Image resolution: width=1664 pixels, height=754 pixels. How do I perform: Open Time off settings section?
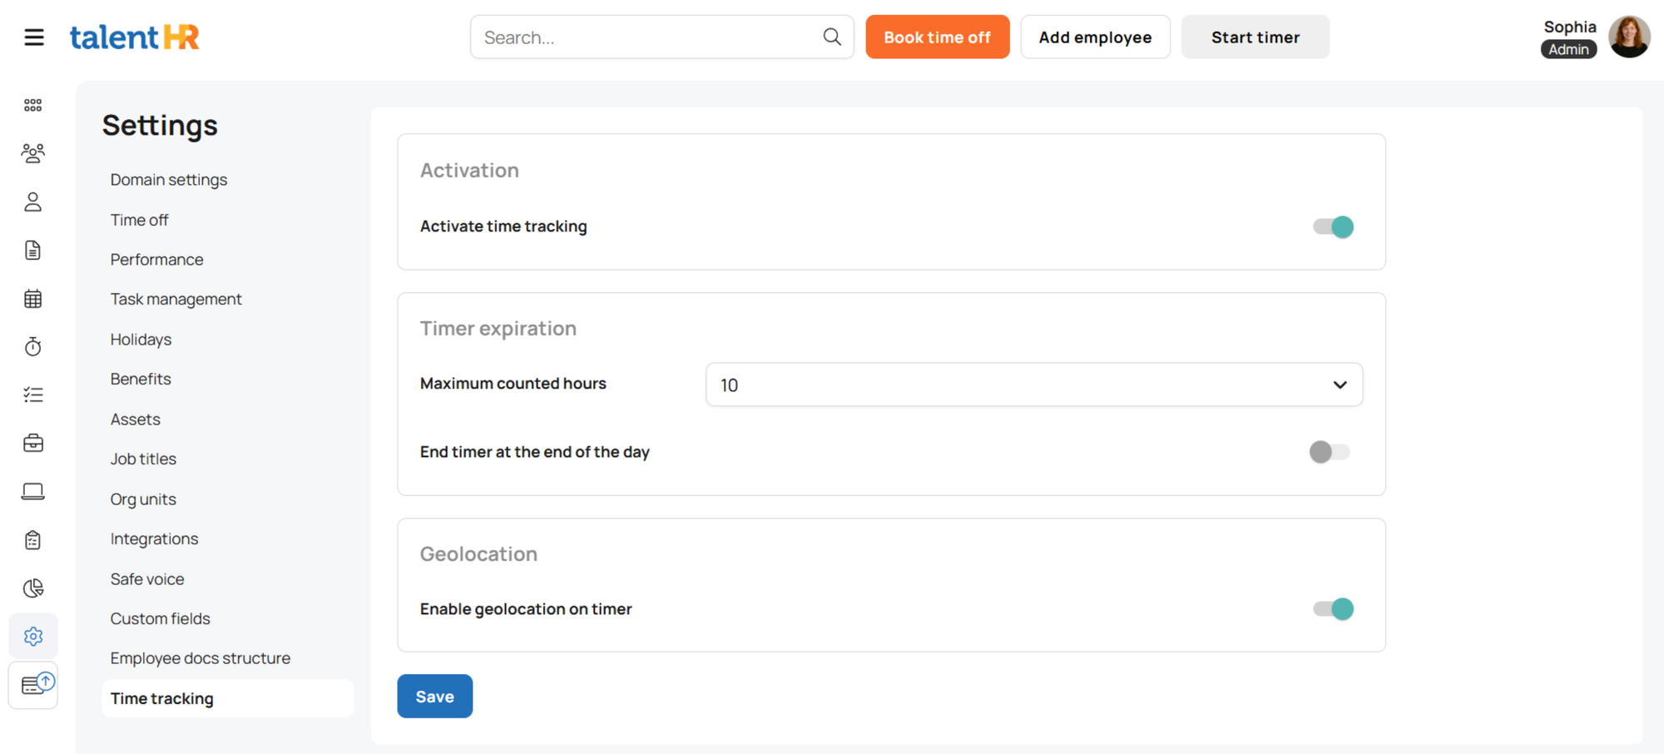(139, 220)
